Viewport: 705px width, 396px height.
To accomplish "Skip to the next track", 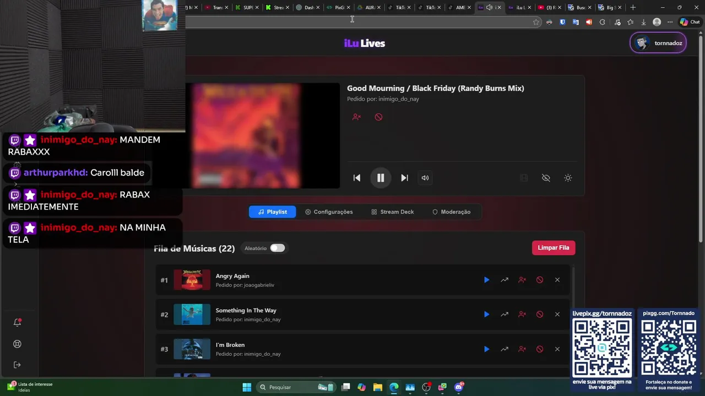I will coord(404,178).
